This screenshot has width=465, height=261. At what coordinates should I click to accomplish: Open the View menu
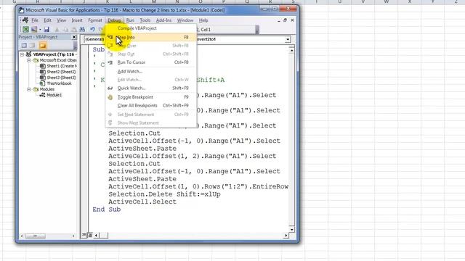pos(61,20)
